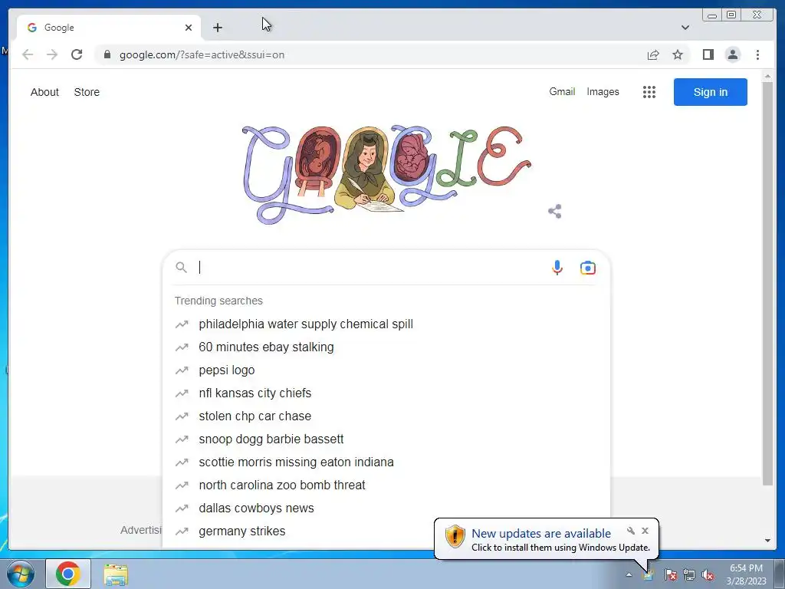Select the Google tab
This screenshot has height=589, width=785.
point(109,28)
